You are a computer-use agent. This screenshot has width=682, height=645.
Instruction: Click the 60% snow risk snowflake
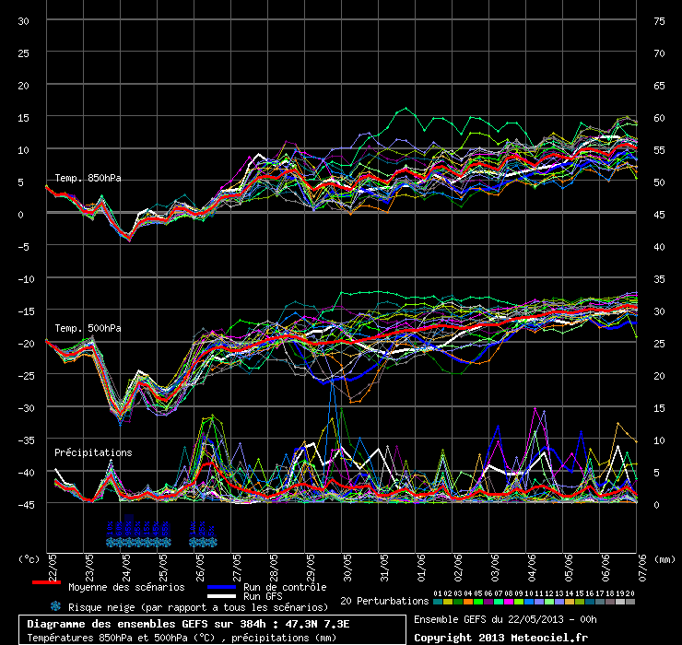(x=120, y=542)
